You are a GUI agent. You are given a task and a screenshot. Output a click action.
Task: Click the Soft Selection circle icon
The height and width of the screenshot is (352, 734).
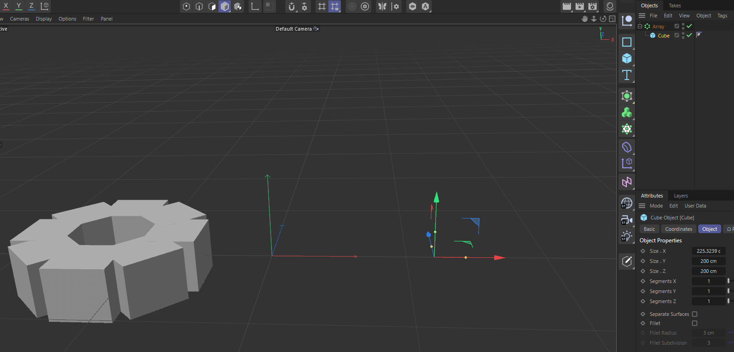pyautogui.click(x=352, y=6)
